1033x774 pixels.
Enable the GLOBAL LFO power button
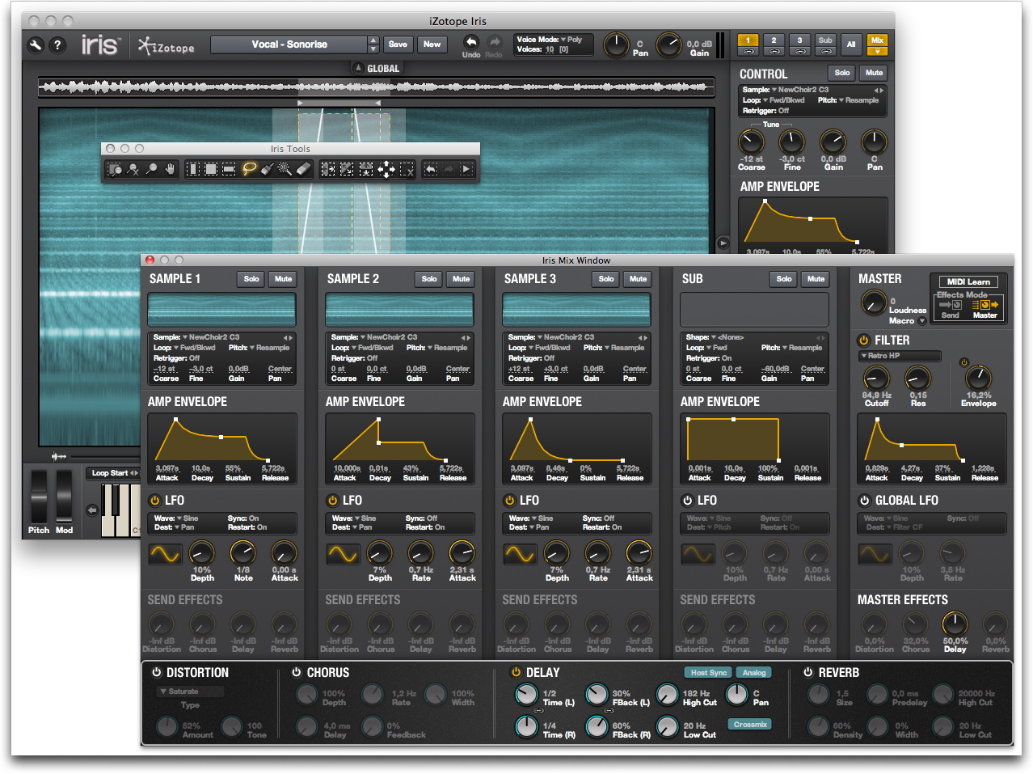coord(864,501)
